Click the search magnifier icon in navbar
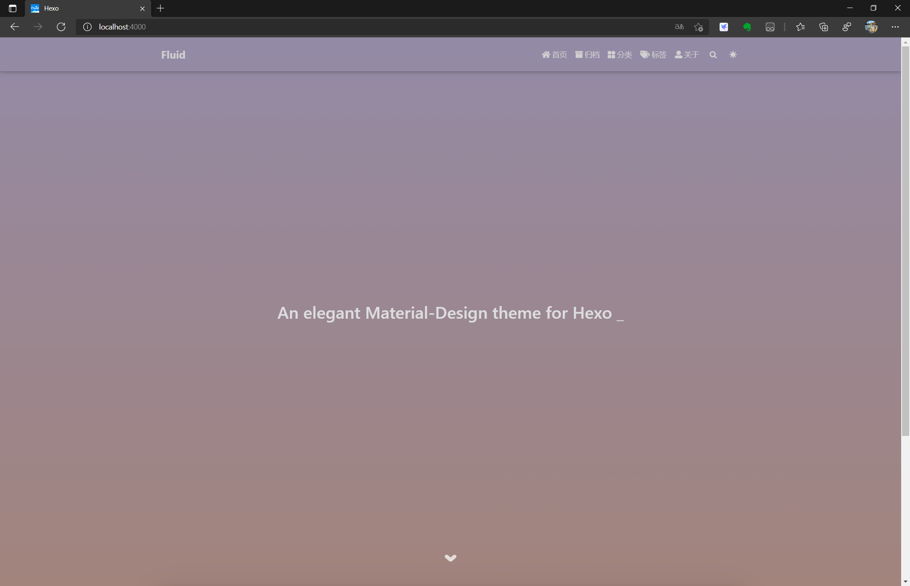Viewport: 910px width, 586px height. coord(713,55)
